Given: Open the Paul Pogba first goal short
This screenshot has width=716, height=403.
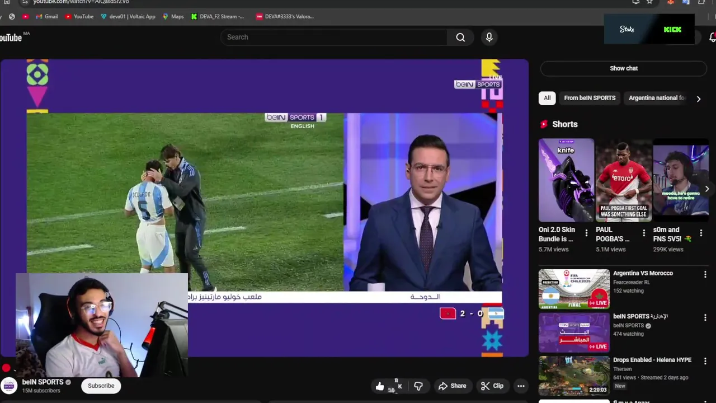Looking at the screenshot, I should pyautogui.click(x=624, y=180).
